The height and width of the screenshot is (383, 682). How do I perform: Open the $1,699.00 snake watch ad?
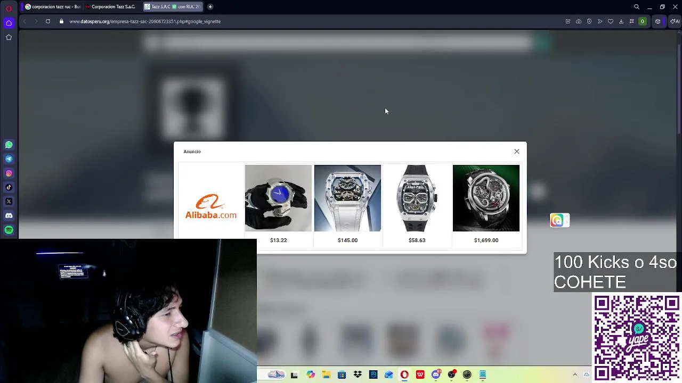[x=486, y=198]
